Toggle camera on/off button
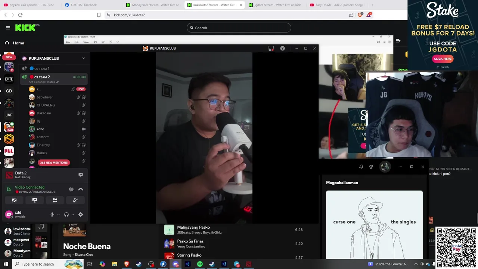This screenshot has width=478, height=269. pos(14,200)
